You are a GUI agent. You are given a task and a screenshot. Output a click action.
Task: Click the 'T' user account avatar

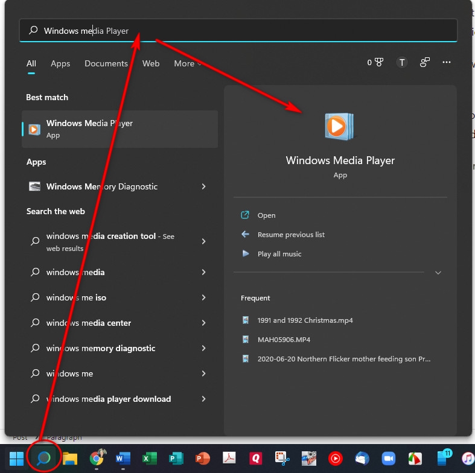[x=402, y=62]
